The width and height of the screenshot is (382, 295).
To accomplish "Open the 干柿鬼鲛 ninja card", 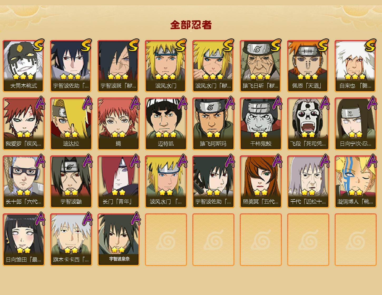I will coord(261,124).
